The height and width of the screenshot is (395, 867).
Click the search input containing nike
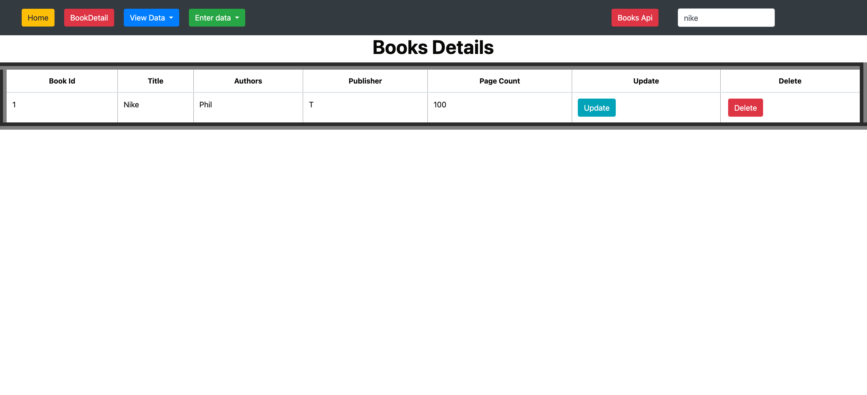click(726, 17)
